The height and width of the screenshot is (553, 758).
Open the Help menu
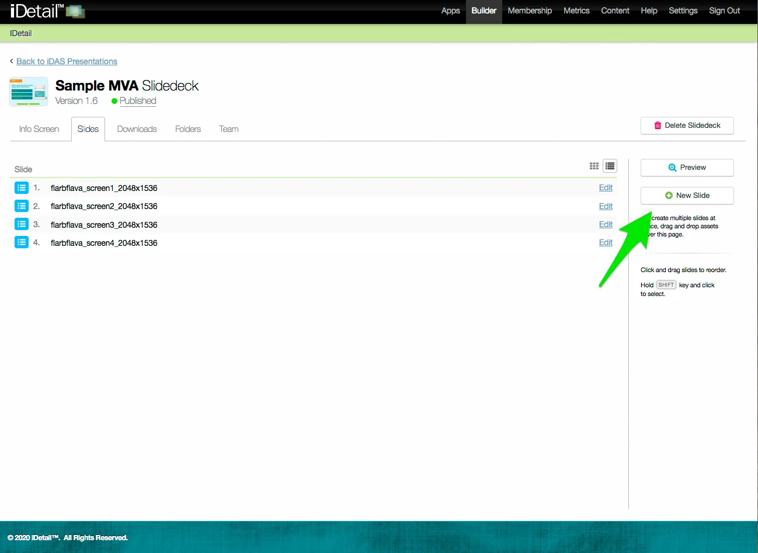649,11
